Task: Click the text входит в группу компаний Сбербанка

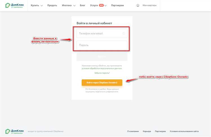Action: click(x=46, y=131)
